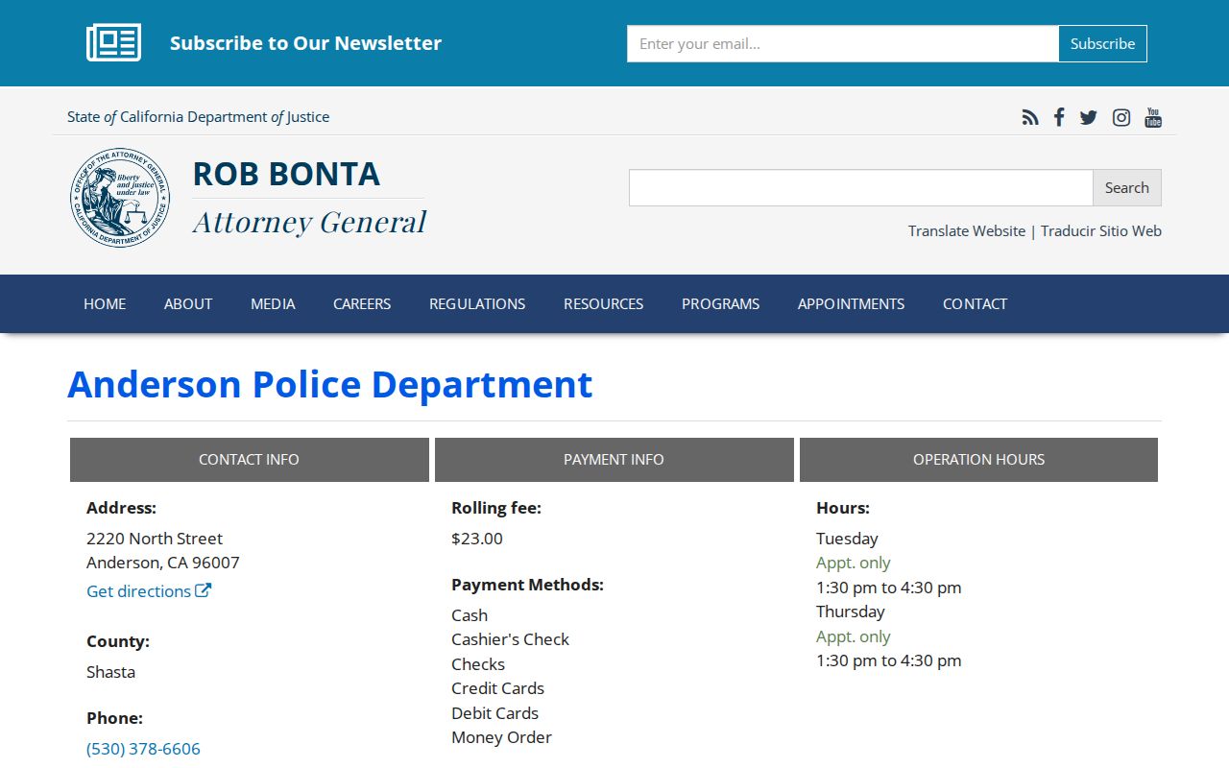The image size is (1229, 768).
Task: Call the (530) 378-6606 phone link
Action: point(143,749)
